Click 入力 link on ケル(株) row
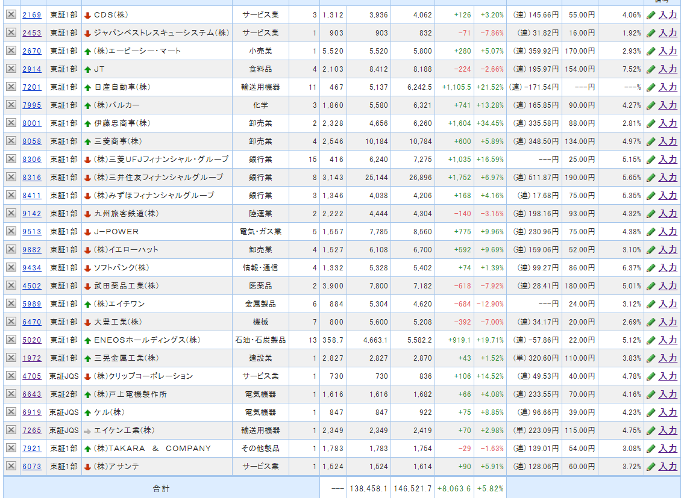 [x=668, y=412]
